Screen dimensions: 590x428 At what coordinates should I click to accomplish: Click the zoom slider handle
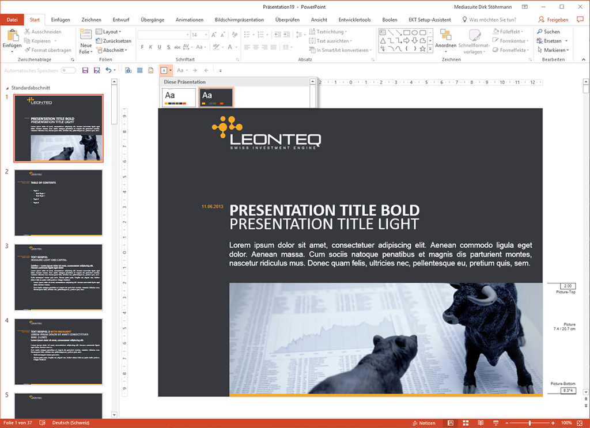tap(530, 423)
